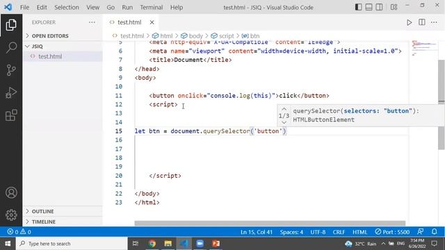This screenshot has width=445, height=250.
Task: Click script in the breadcrumb
Action: click(226, 36)
